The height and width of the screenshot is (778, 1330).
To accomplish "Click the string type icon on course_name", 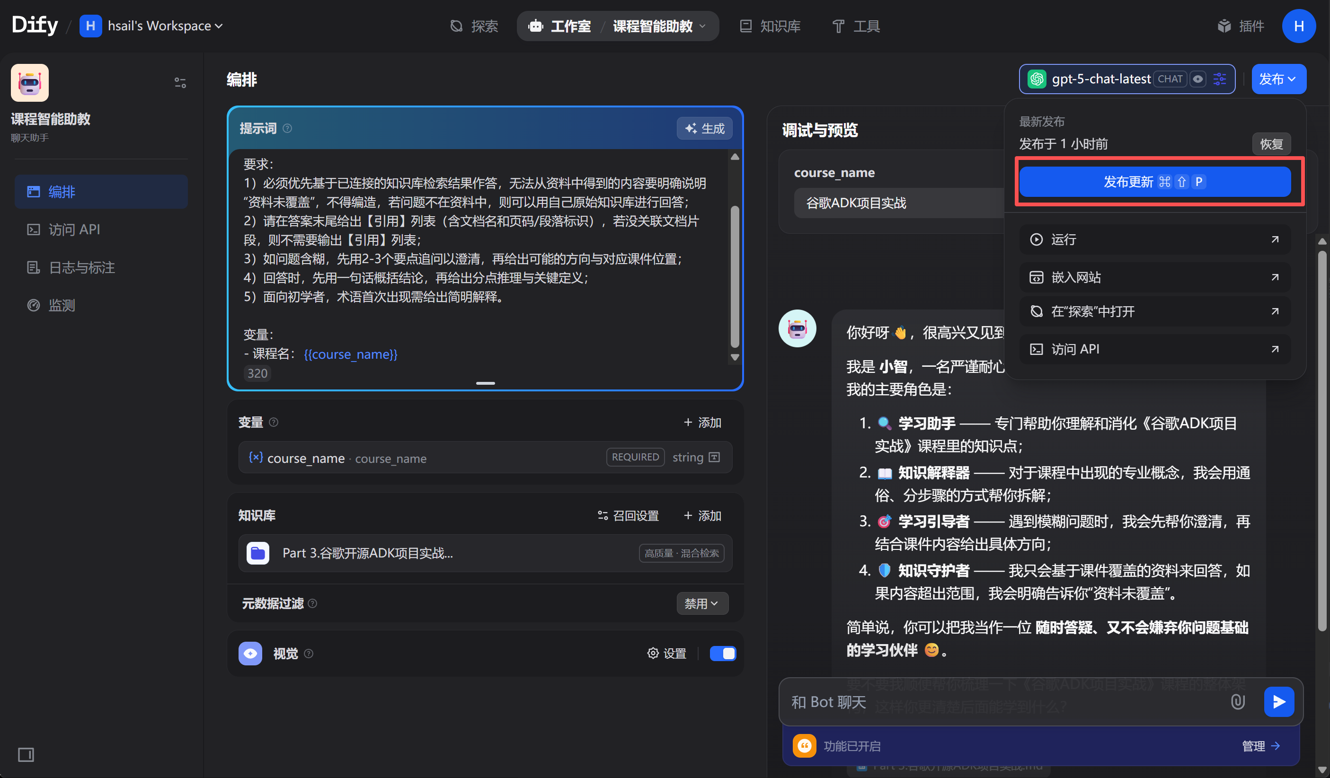I will (x=714, y=457).
